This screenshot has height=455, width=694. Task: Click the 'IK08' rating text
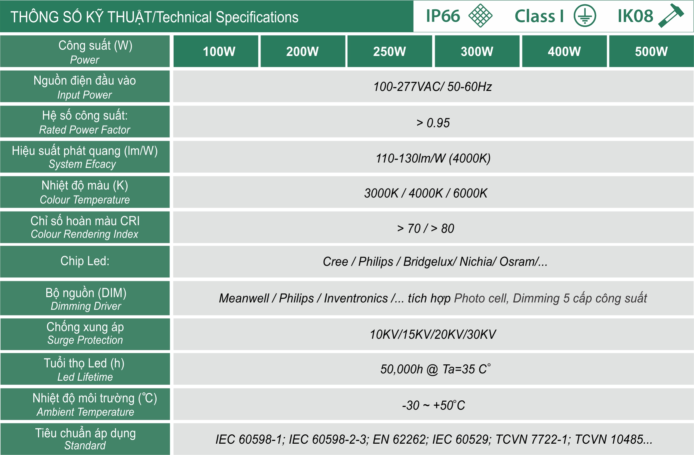(635, 16)
